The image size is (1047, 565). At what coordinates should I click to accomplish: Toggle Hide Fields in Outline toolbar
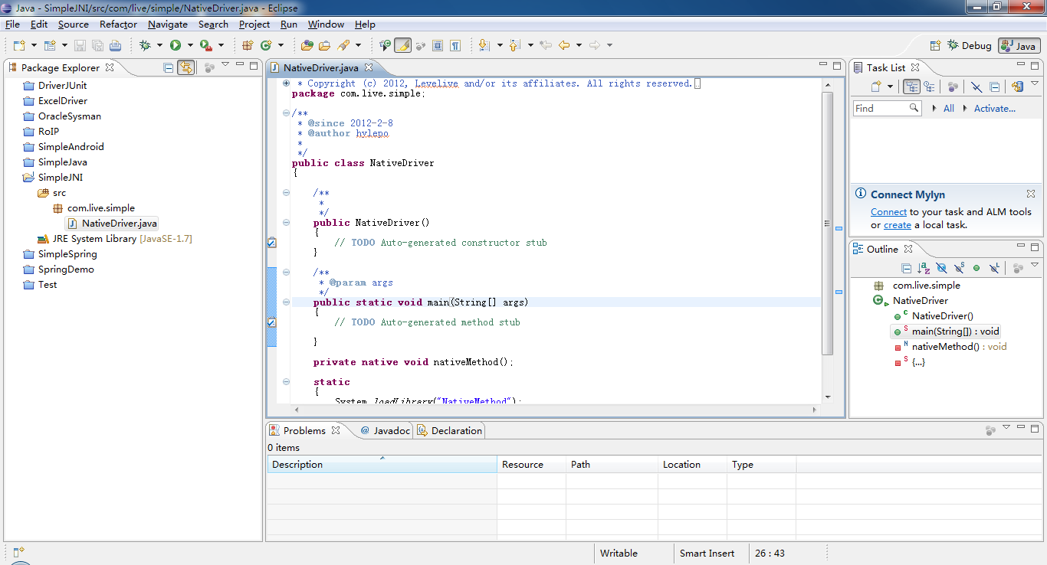tap(941, 268)
